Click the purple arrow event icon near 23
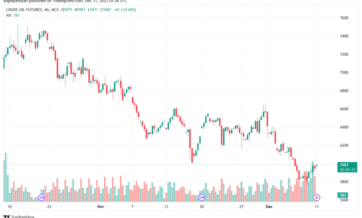 point(42,198)
